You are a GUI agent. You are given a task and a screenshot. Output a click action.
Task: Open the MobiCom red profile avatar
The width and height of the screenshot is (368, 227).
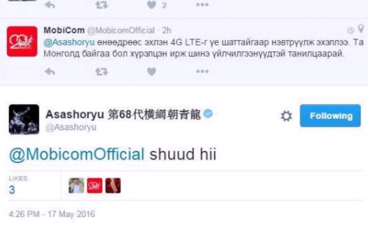(22, 41)
